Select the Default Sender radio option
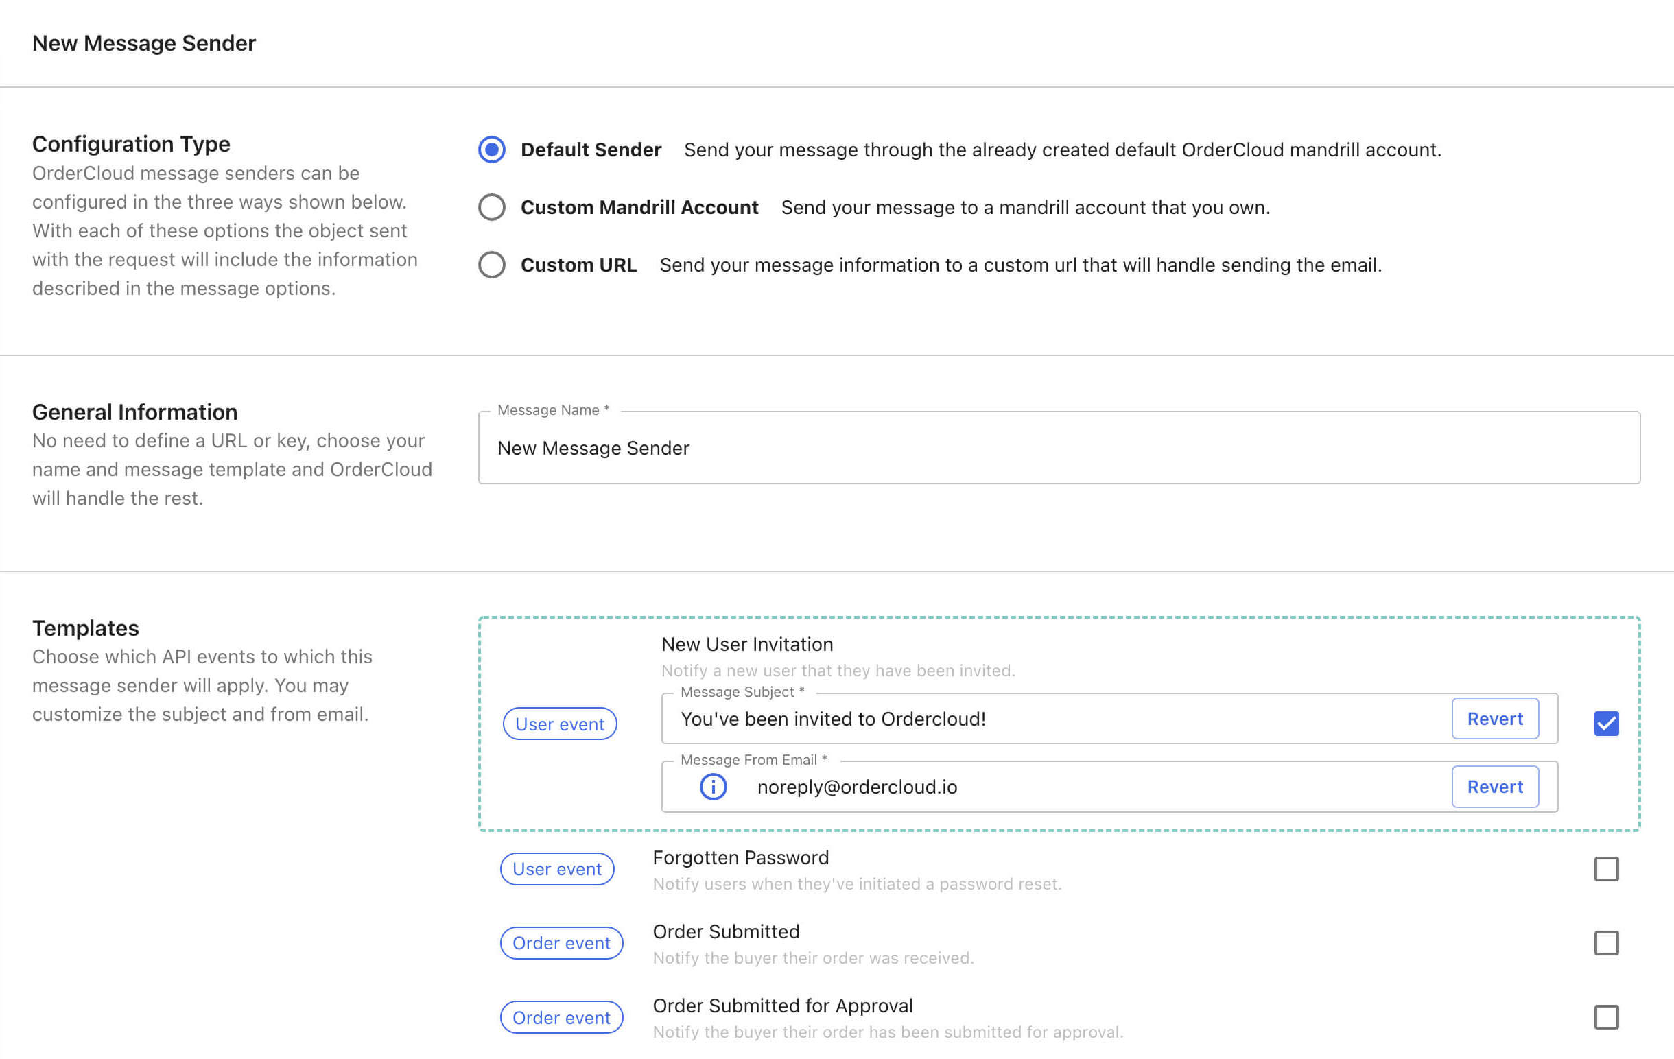1674x1059 pixels. tap(491, 150)
